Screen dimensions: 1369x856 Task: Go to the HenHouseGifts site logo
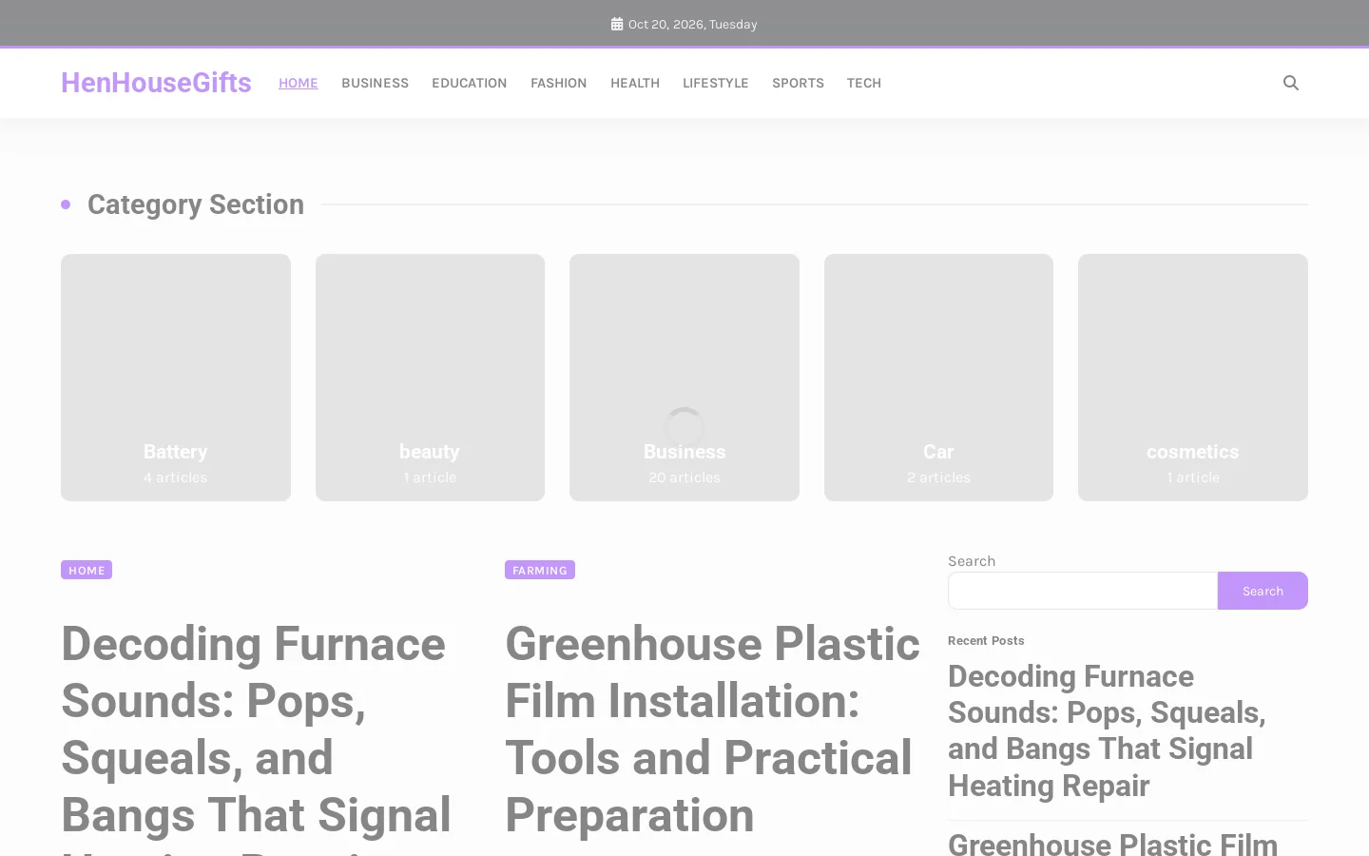[x=156, y=83]
